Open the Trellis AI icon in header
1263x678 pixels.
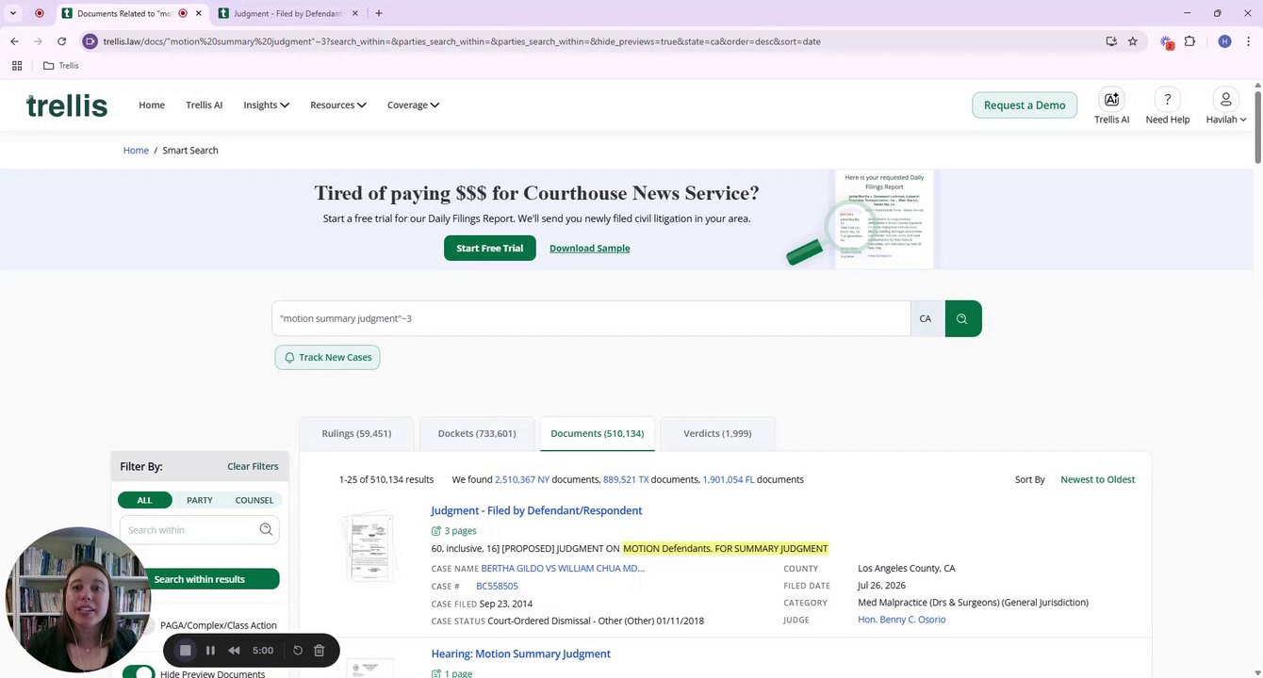pyautogui.click(x=1111, y=100)
